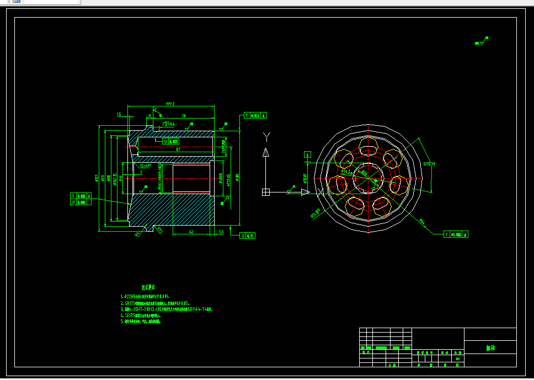Image resolution: width=534 pixels, height=380 pixels.
Task: Select the 't 0.015 A' tolerance frame
Action: pos(255,116)
